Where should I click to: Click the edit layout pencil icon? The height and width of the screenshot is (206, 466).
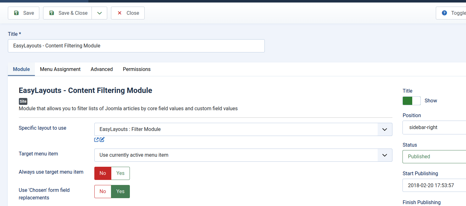click(102, 140)
